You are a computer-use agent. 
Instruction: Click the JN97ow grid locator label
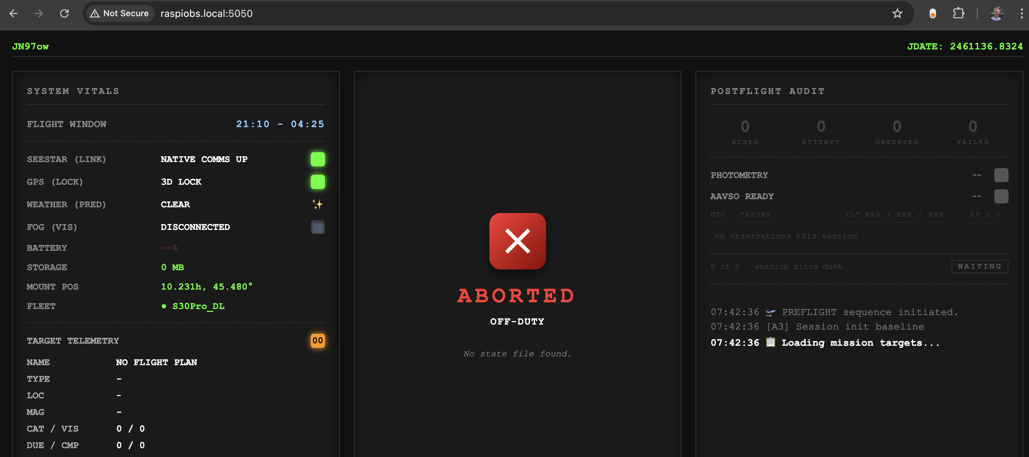point(30,46)
